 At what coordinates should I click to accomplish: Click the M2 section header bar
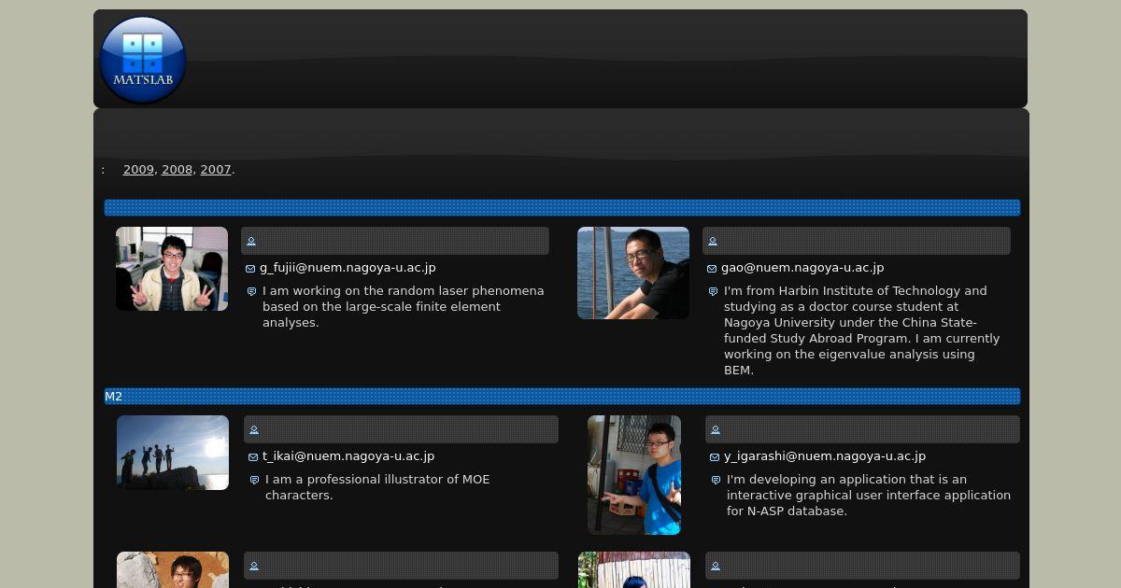pos(562,397)
